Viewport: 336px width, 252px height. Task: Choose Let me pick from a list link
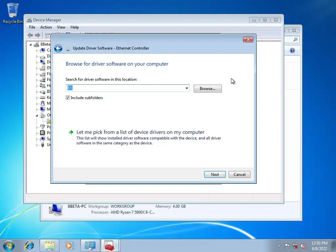coord(140,132)
